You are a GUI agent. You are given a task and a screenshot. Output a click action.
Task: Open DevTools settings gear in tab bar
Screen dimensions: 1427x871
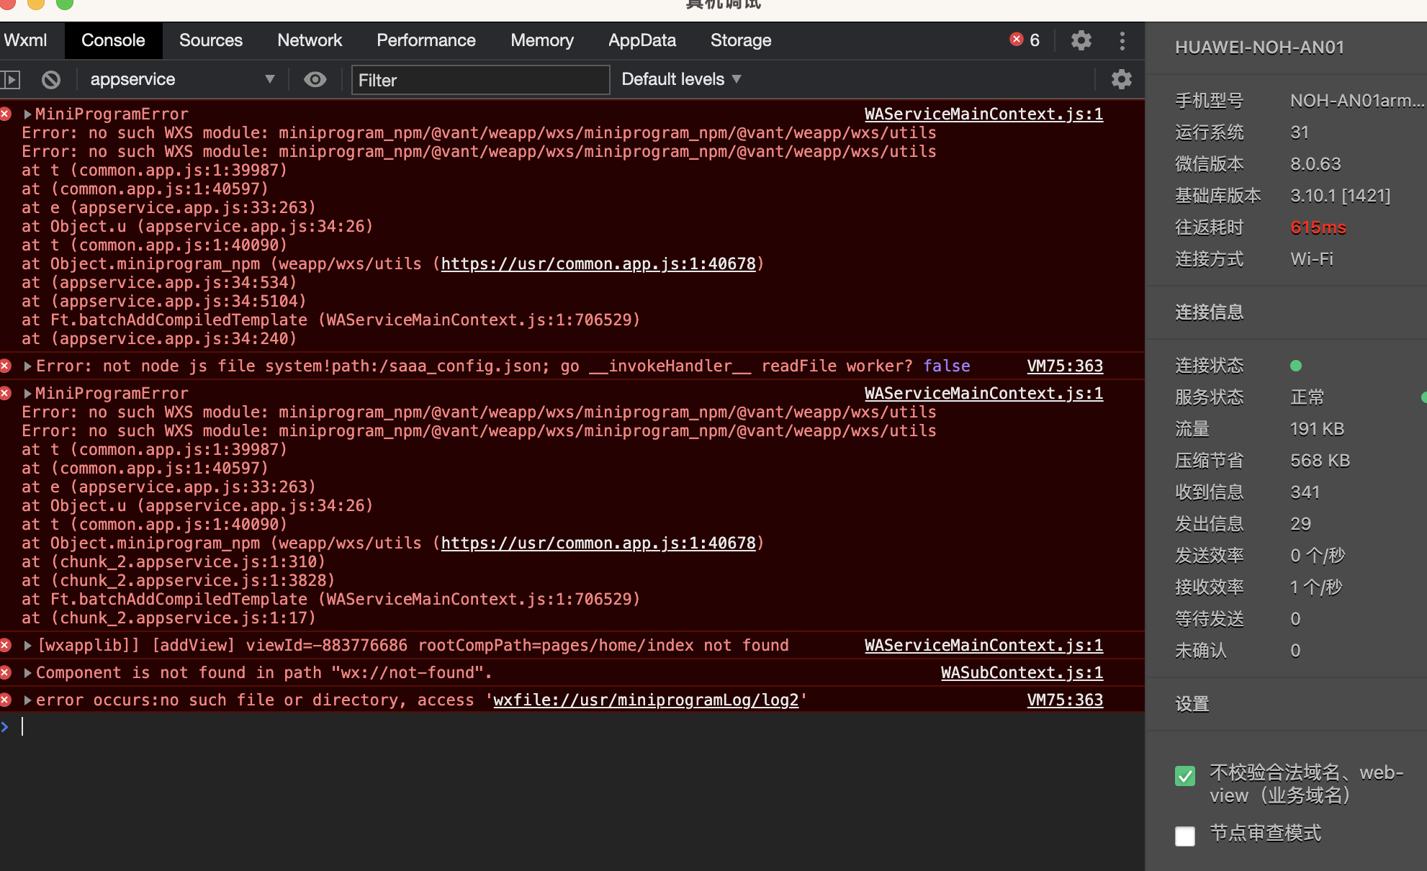(1081, 40)
